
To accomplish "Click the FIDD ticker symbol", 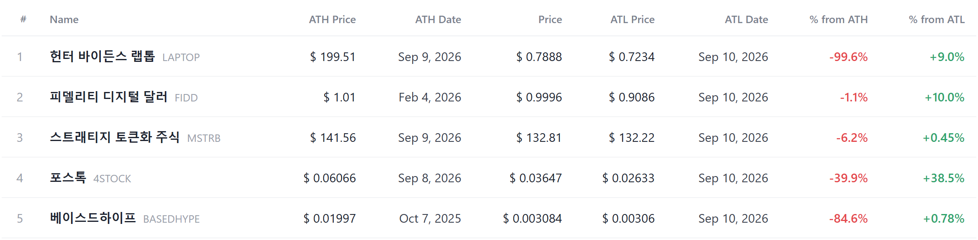I will click(186, 98).
